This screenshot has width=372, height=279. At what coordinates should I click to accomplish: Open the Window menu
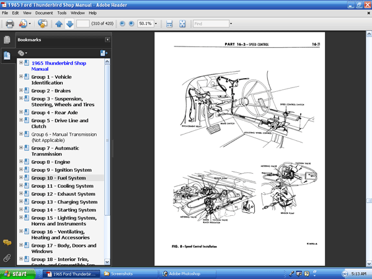(x=77, y=13)
